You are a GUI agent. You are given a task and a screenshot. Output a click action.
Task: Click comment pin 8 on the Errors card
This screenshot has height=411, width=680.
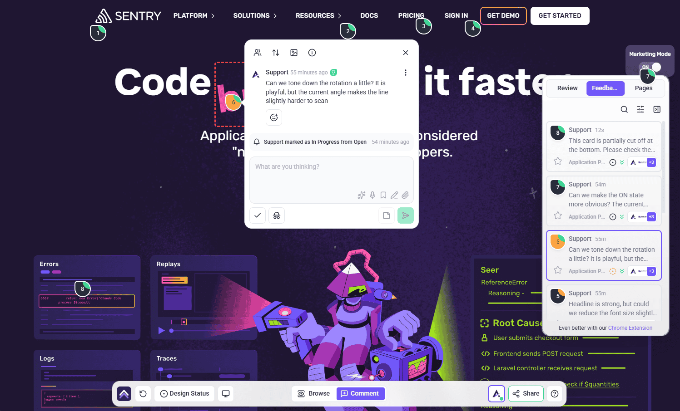[82, 289]
